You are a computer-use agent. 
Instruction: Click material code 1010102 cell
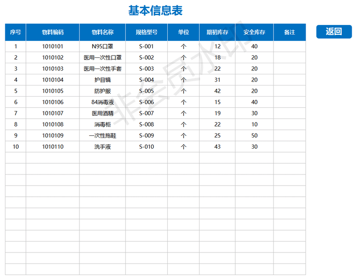point(53,57)
